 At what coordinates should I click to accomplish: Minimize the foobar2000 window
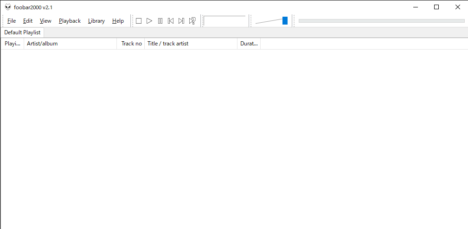click(416, 7)
